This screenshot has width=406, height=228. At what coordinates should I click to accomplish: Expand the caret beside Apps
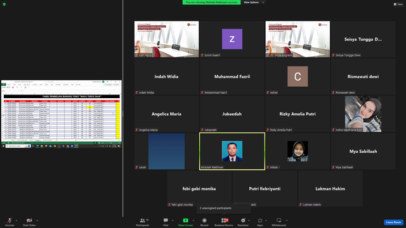(266, 220)
